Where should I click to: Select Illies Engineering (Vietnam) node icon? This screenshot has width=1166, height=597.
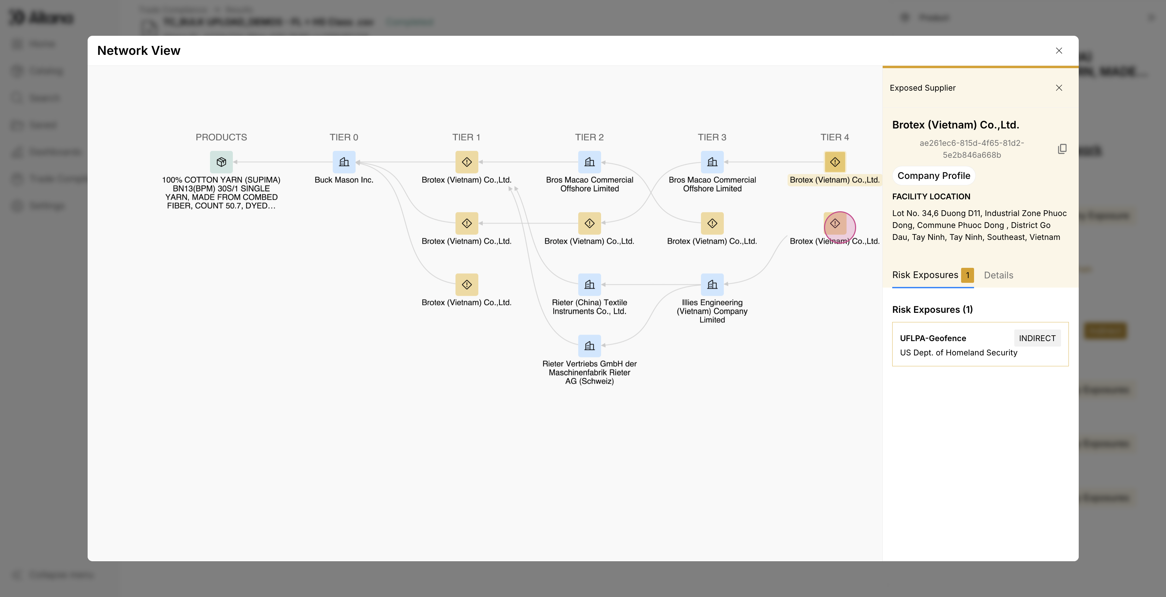tap(712, 285)
